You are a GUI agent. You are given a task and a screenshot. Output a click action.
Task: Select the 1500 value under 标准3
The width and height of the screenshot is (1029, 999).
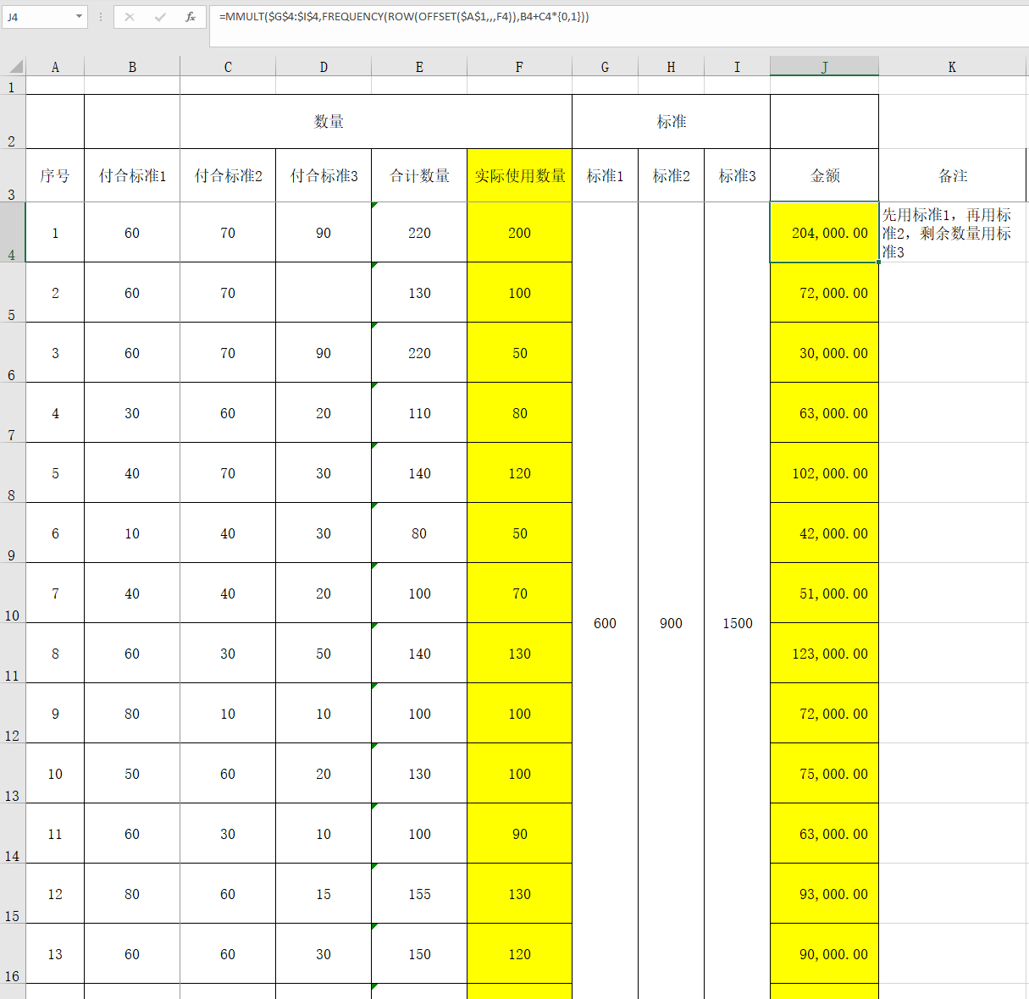(x=737, y=623)
